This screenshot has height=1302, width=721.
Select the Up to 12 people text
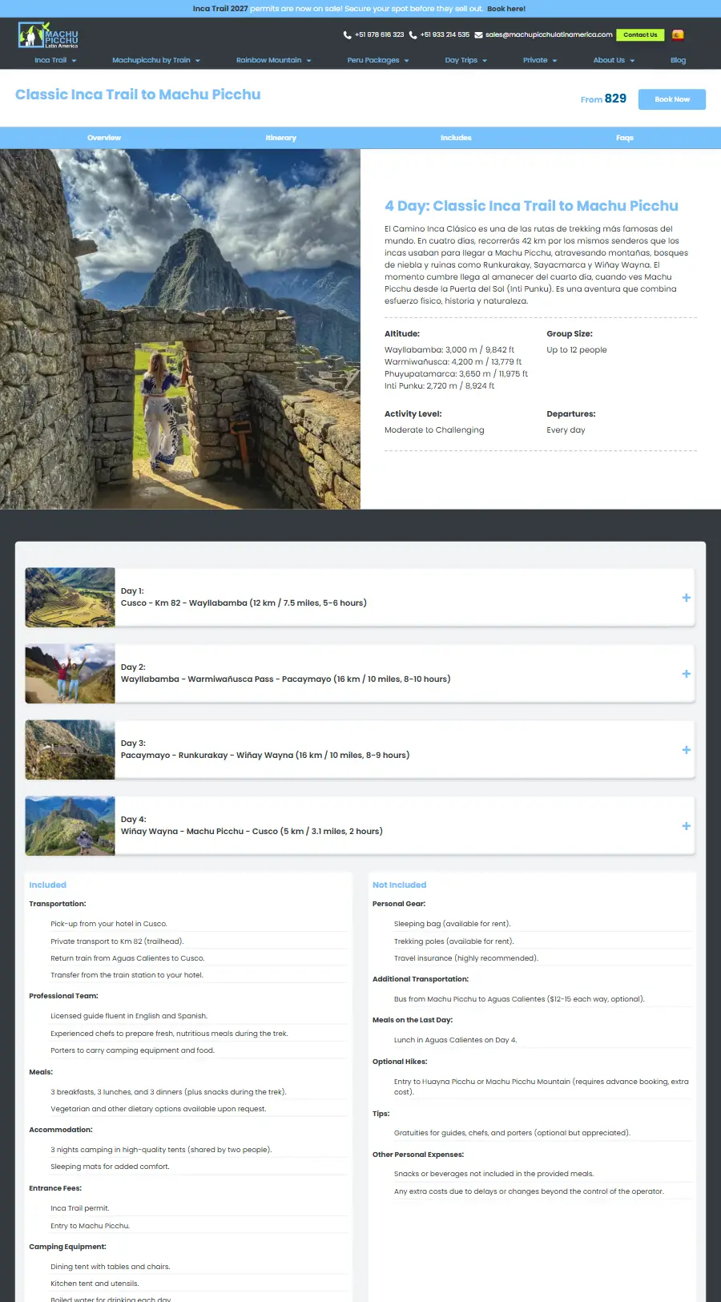click(x=577, y=350)
